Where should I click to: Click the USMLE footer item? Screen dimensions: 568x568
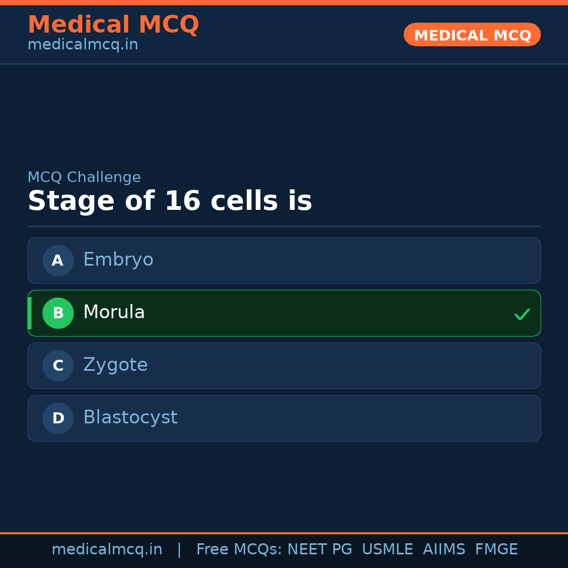[388, 549]
